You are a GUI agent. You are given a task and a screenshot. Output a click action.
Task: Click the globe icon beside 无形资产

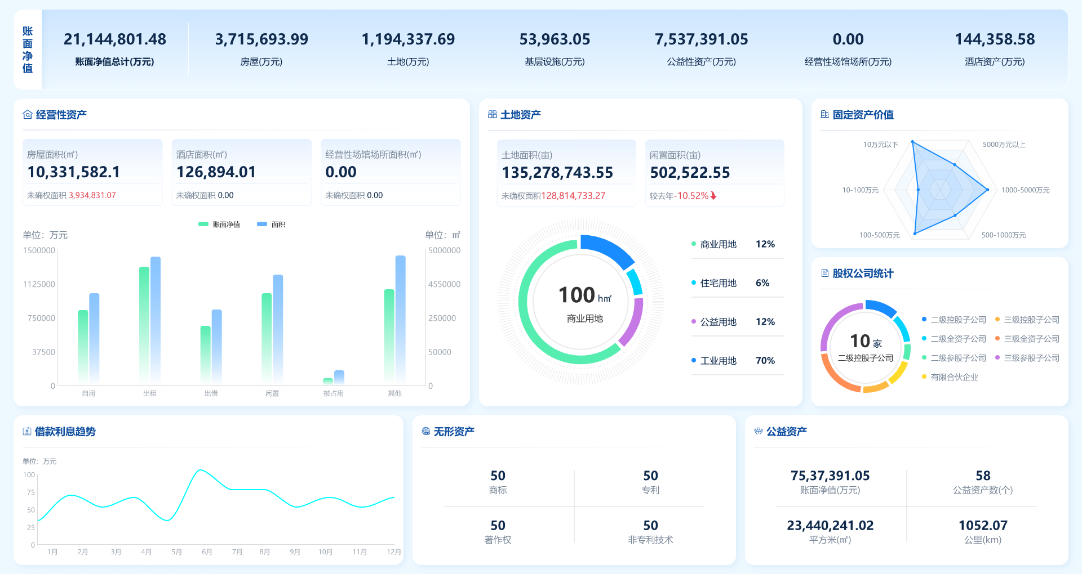point(426,432)
